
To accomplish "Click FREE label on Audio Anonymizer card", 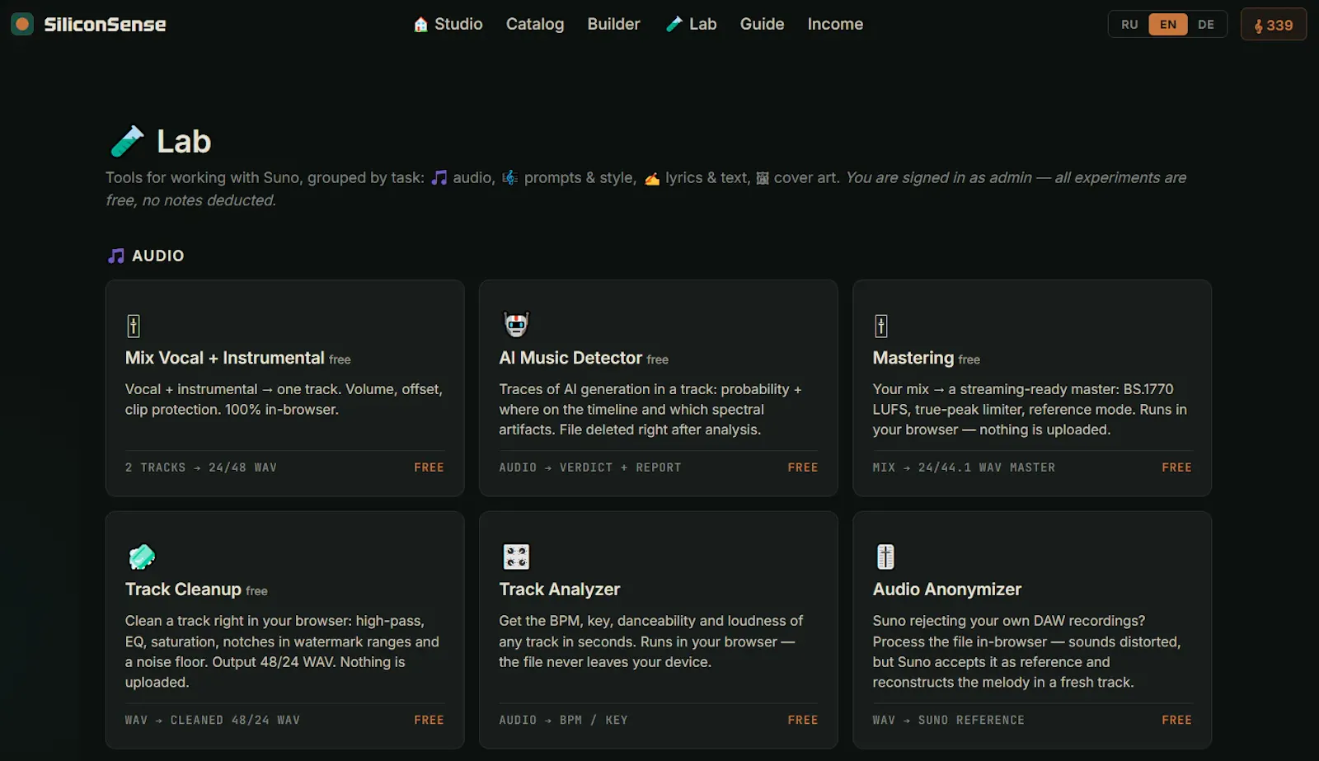I will (x=1176, y=720).
